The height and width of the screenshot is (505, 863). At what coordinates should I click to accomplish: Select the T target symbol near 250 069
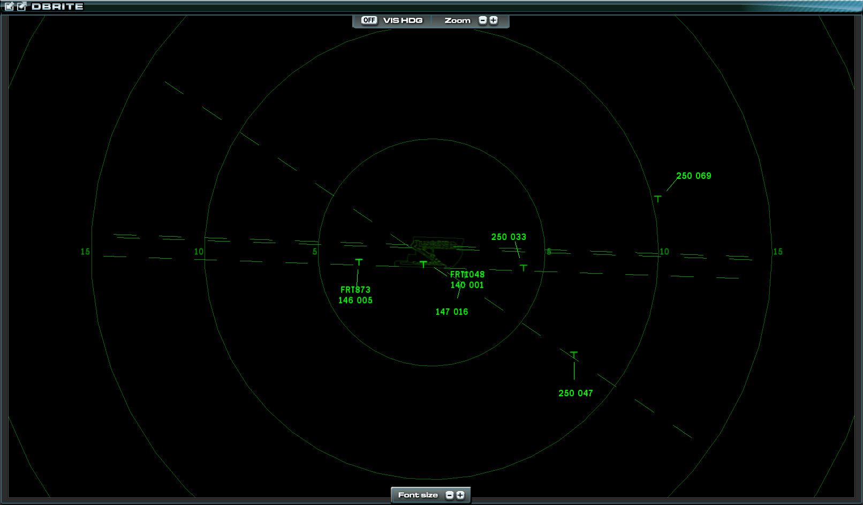[658, 198]
